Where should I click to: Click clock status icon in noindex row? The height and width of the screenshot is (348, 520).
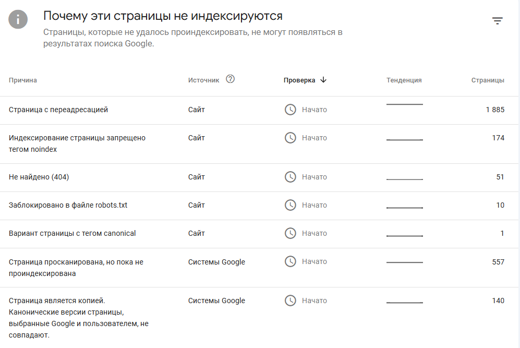(290, 138)
